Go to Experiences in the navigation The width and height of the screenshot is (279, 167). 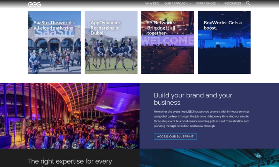(x=206, y=3)
